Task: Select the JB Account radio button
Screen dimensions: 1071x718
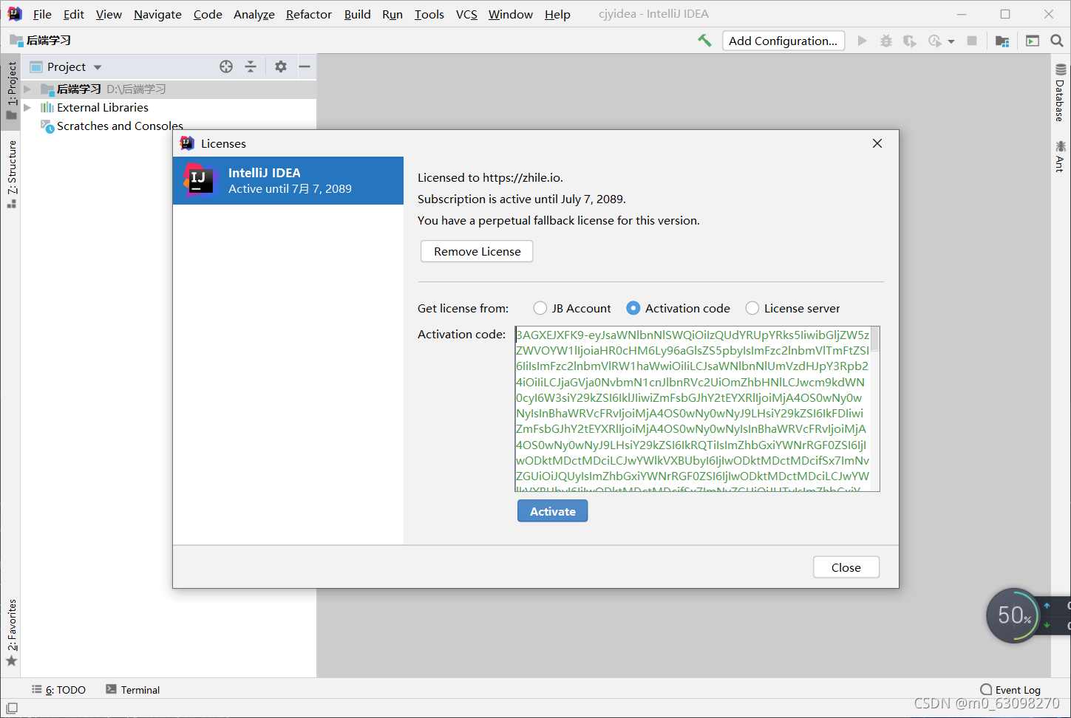Action: (x=540, y=308)
